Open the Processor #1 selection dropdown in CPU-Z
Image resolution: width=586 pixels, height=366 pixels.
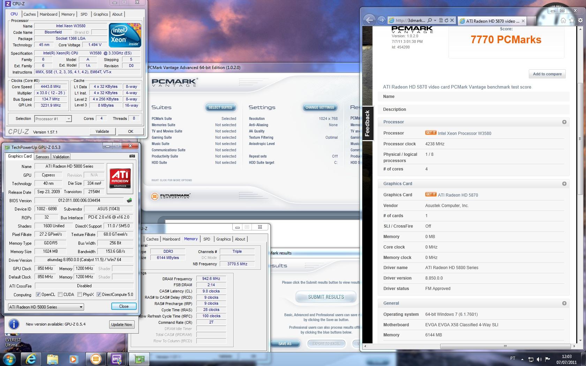click(53, 119)
